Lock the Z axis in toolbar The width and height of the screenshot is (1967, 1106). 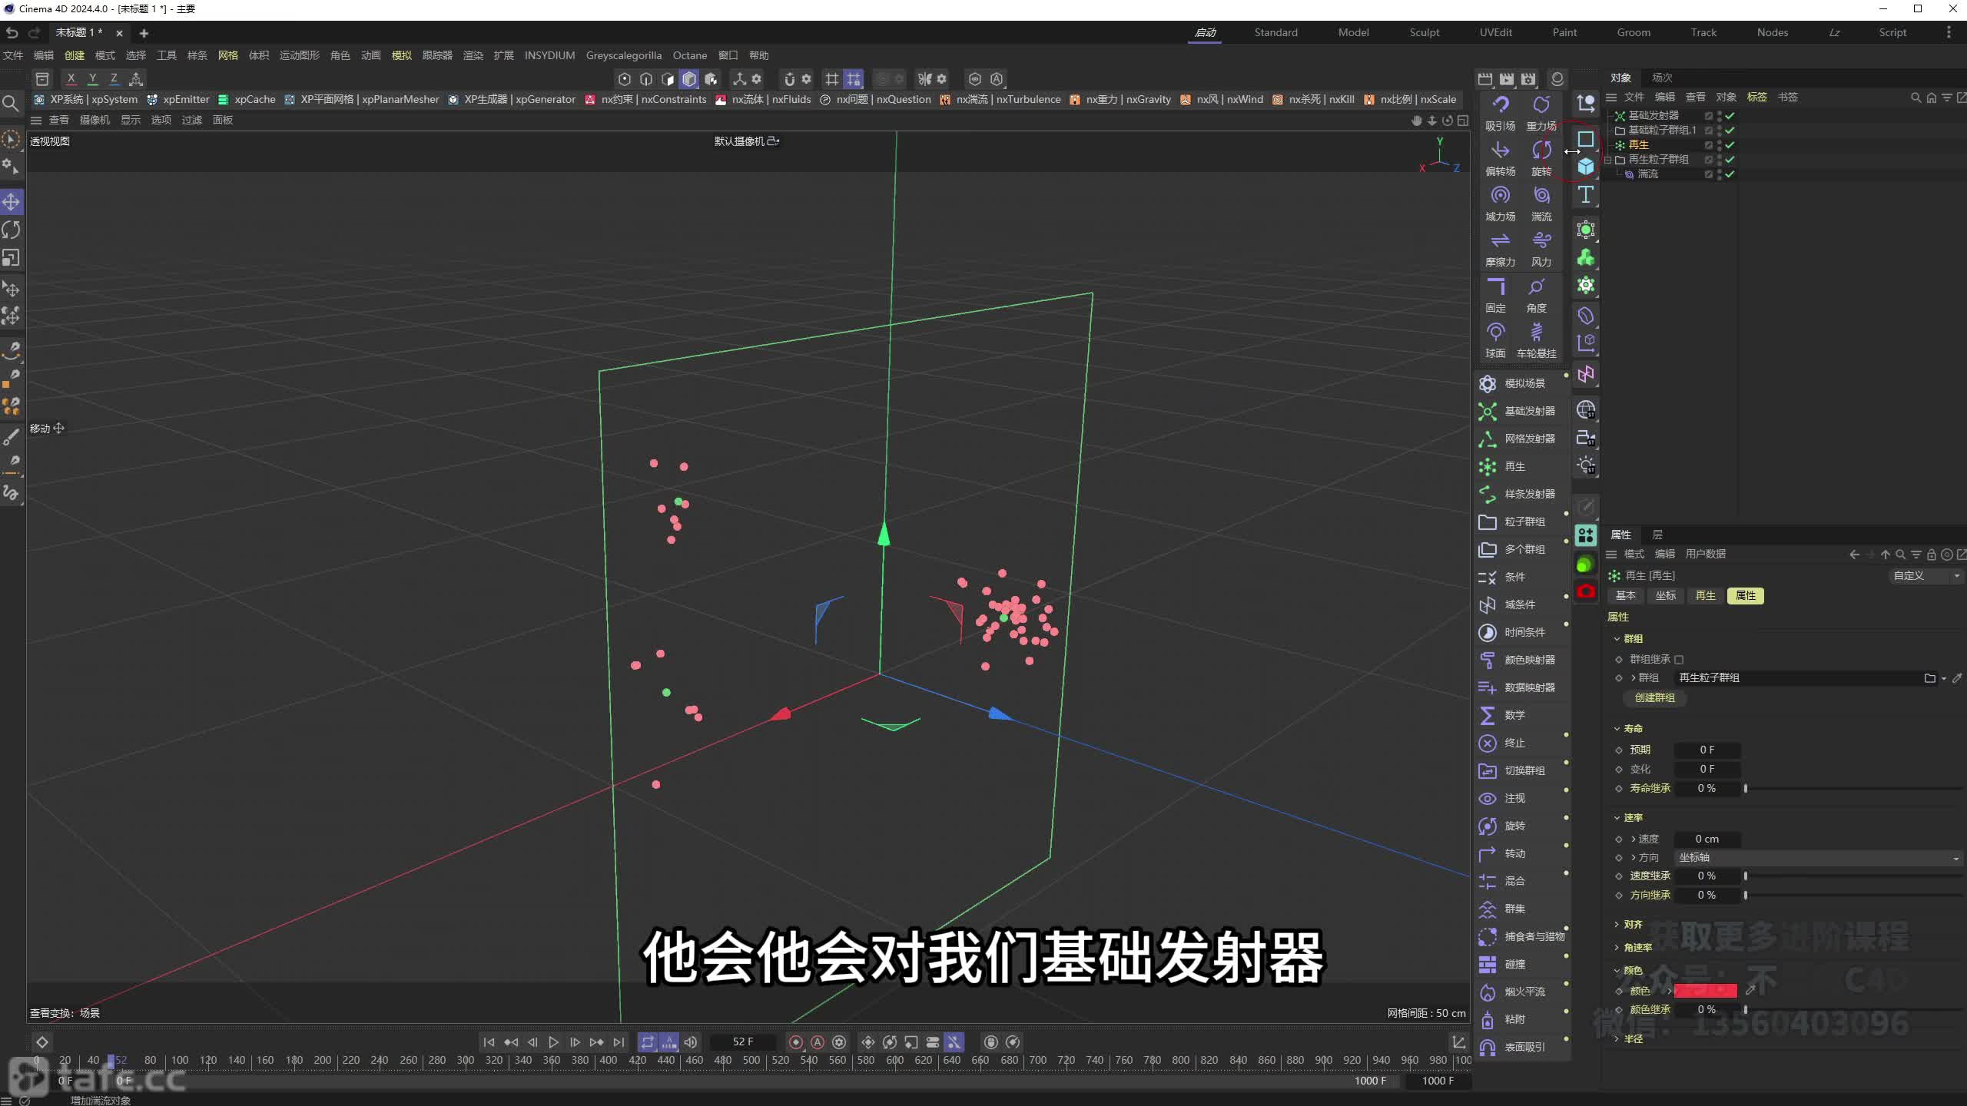click(114, 78)
